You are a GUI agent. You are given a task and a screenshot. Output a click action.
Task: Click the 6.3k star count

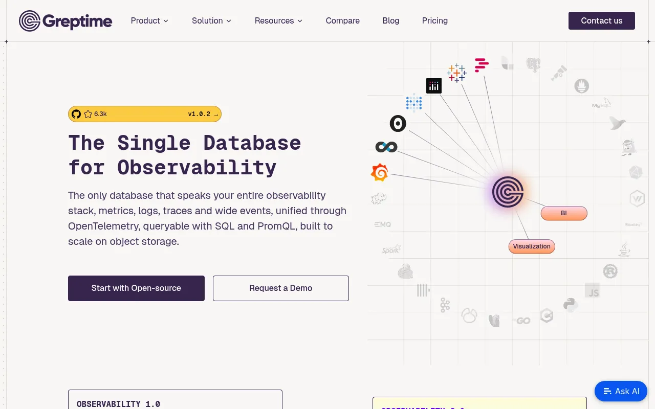pyautogui.click(x=100, y=114)
